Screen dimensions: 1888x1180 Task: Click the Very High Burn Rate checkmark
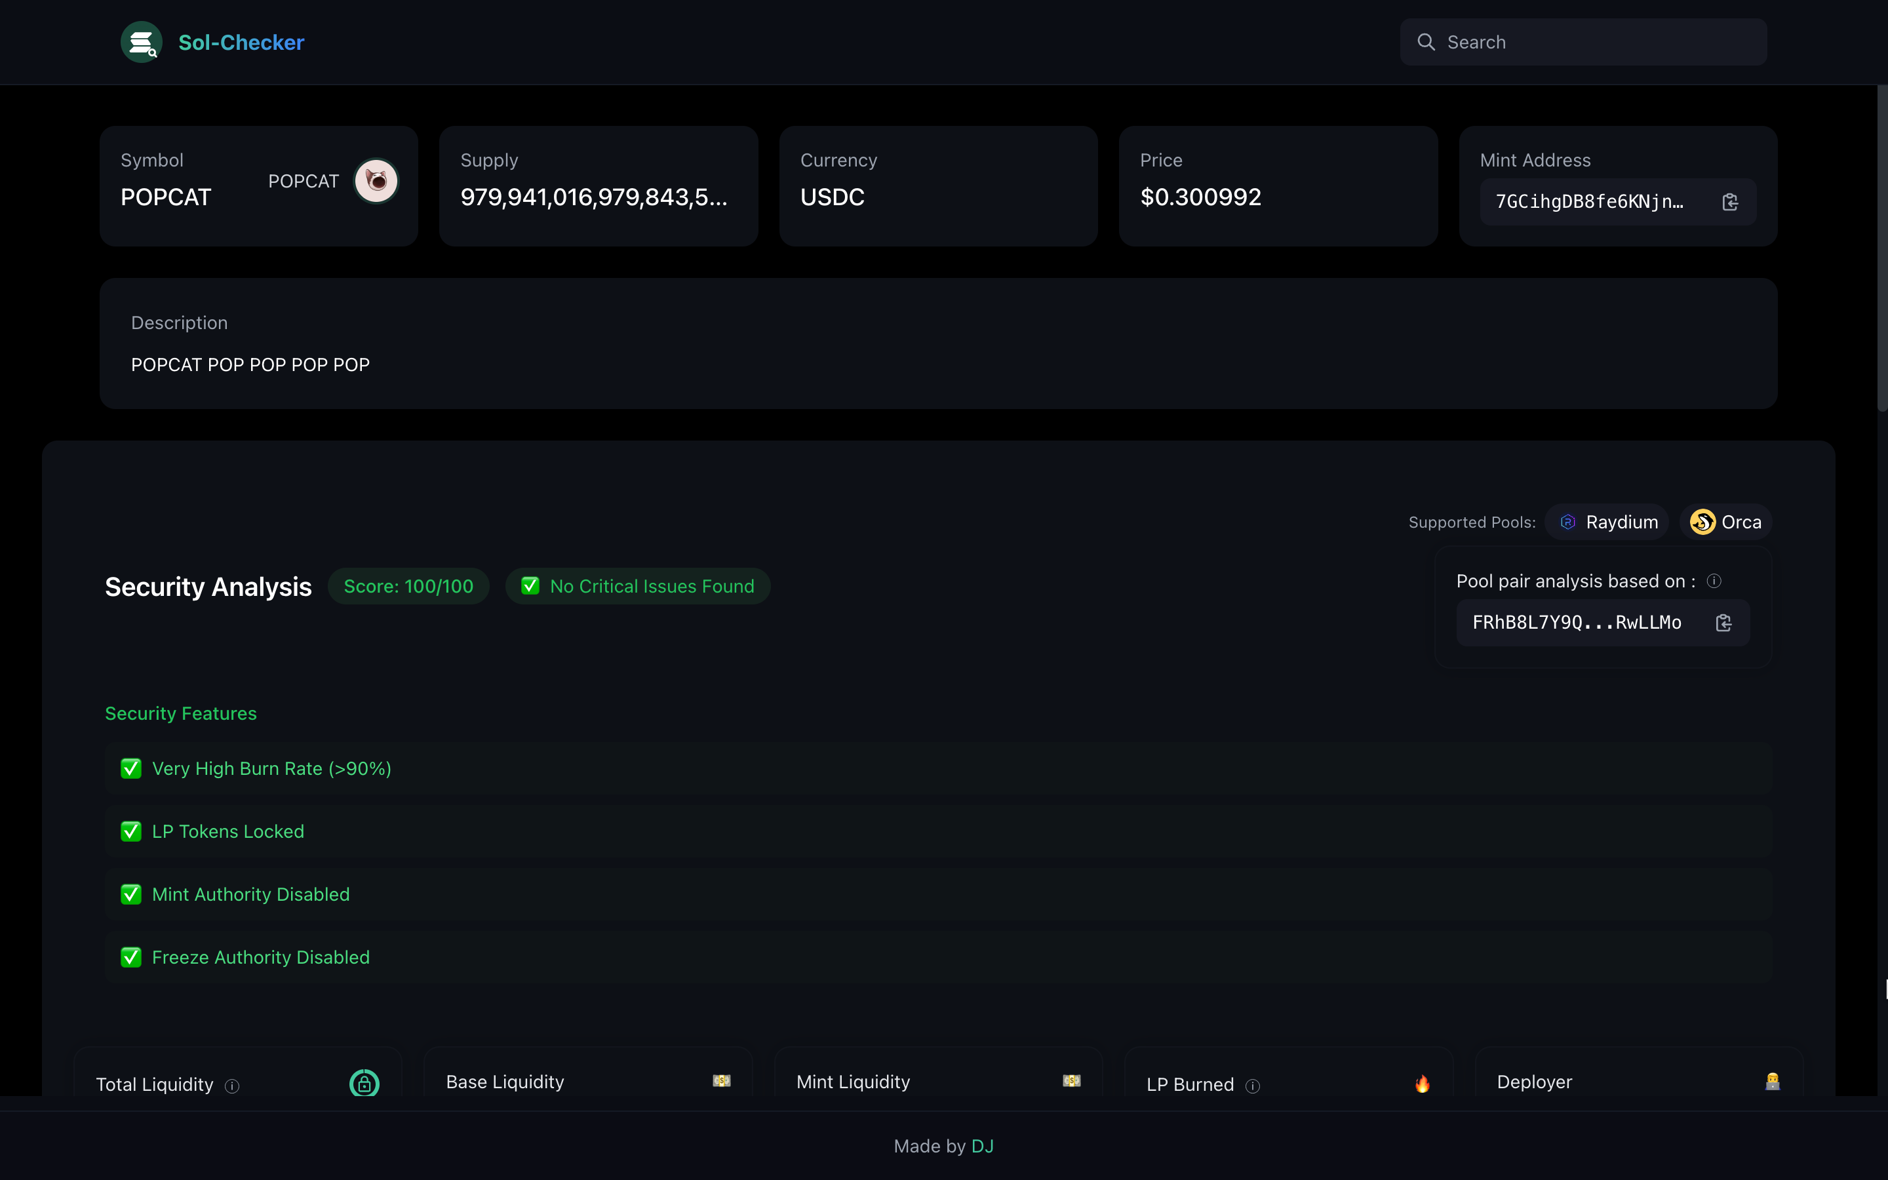click(x=131, y=769)
